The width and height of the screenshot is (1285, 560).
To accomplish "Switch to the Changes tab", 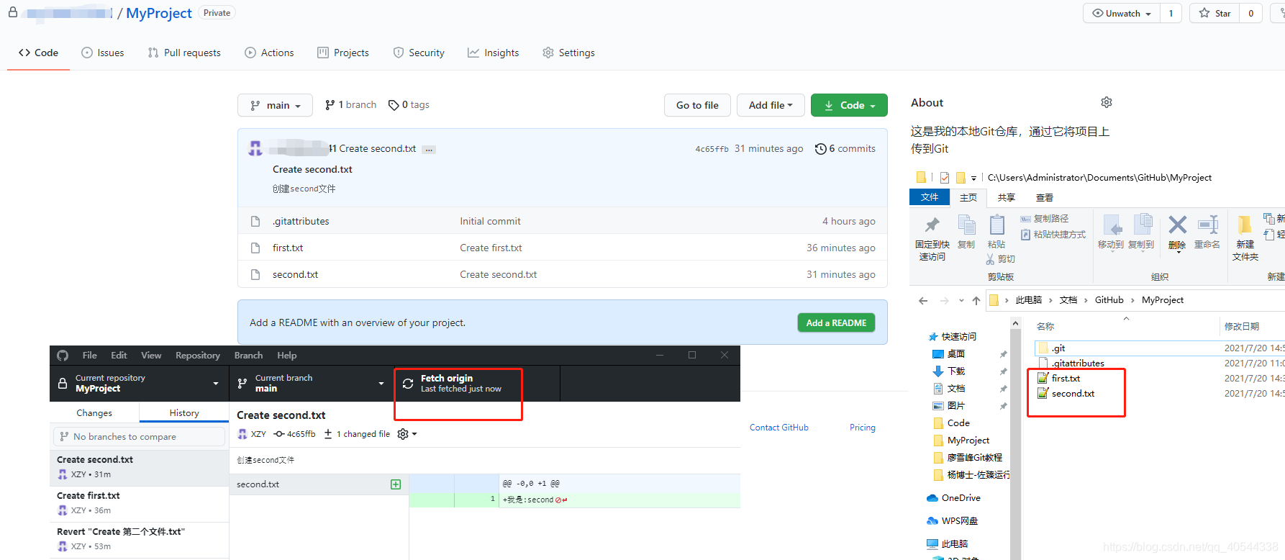I will 94,413.
